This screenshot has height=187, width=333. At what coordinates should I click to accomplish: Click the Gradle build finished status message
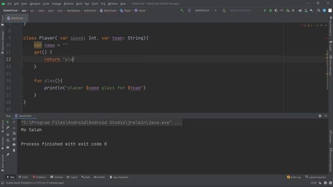tap(35, 183)
